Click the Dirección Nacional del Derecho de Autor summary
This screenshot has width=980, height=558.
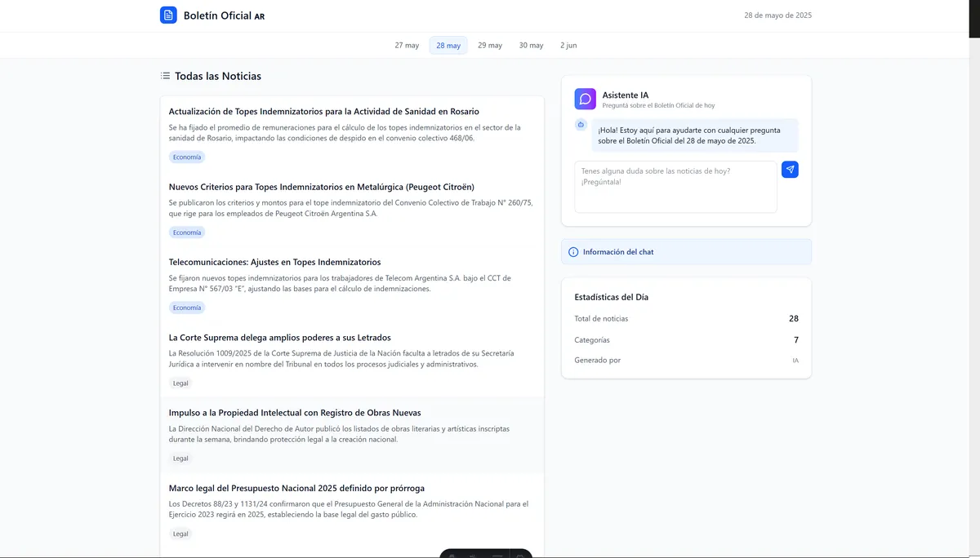(339, 434)
